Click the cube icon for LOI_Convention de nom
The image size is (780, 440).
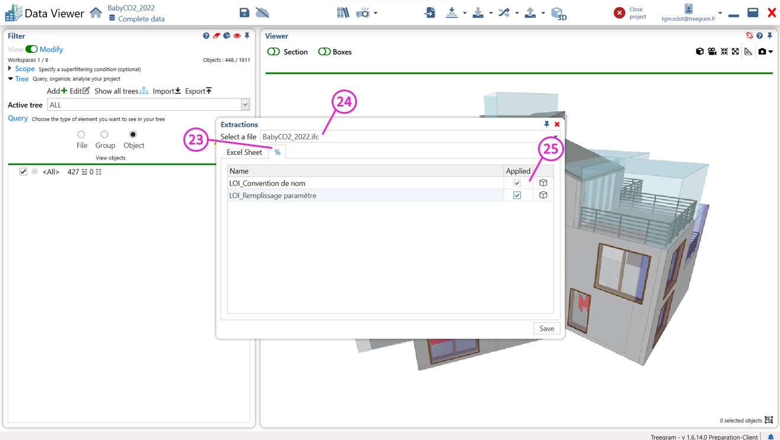click(x=543, y=183)
